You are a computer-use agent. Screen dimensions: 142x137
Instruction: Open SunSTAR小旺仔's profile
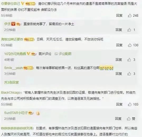[16, 113]
